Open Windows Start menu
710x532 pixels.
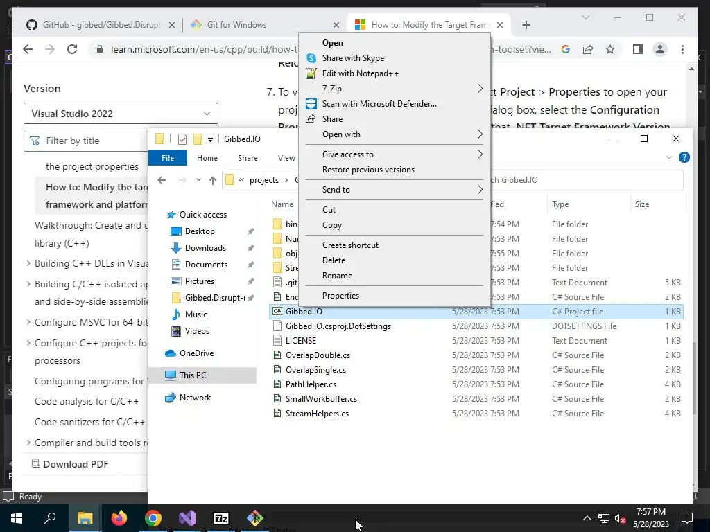[17, 518]
